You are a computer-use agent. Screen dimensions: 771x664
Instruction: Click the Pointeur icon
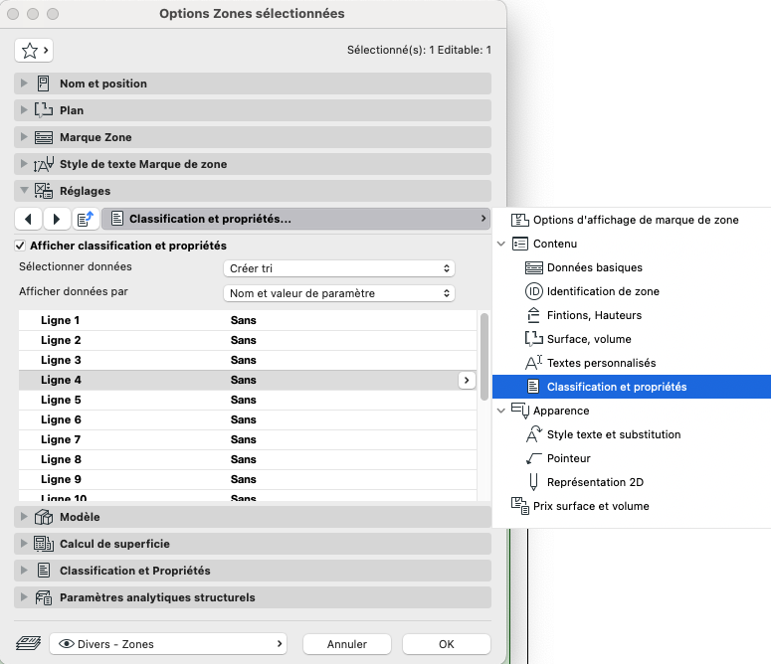pos(533,458)
